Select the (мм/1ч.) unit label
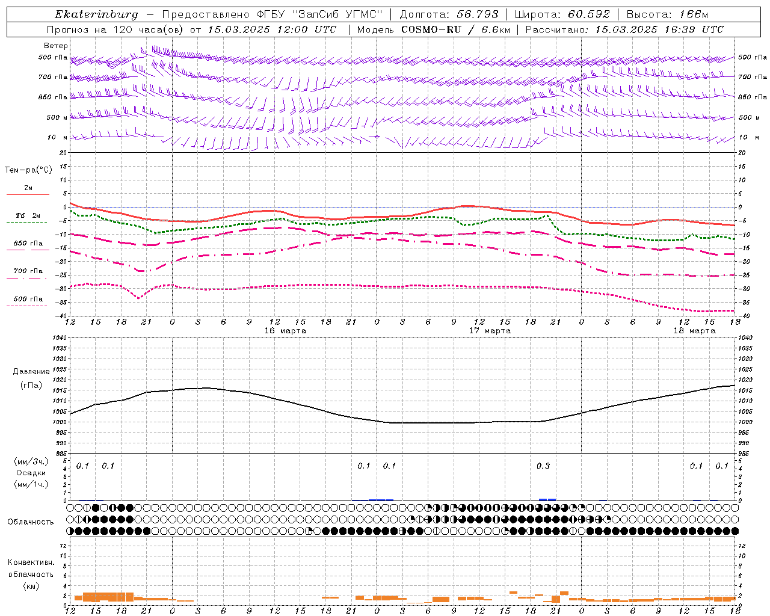 click(x=31, y=484)
